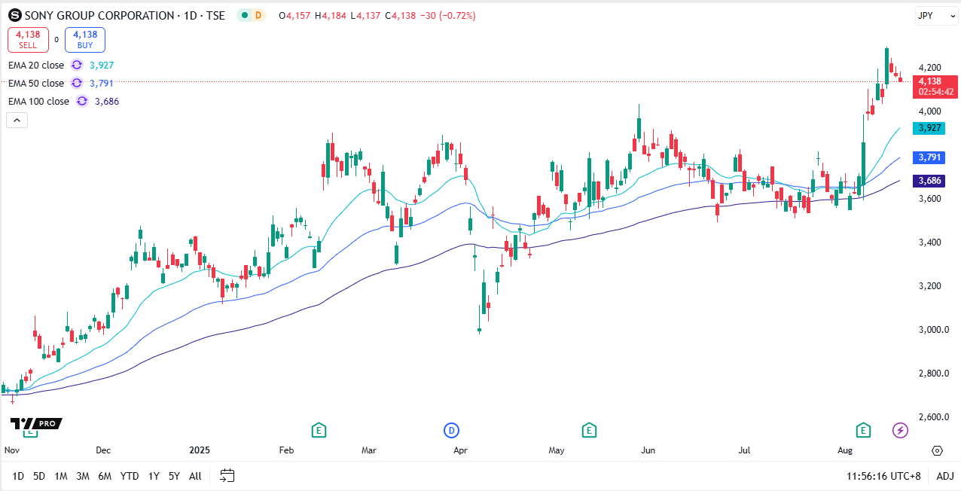Click the open value O4,157 in the header
The image size is (961, 491).
click(294, 15)
